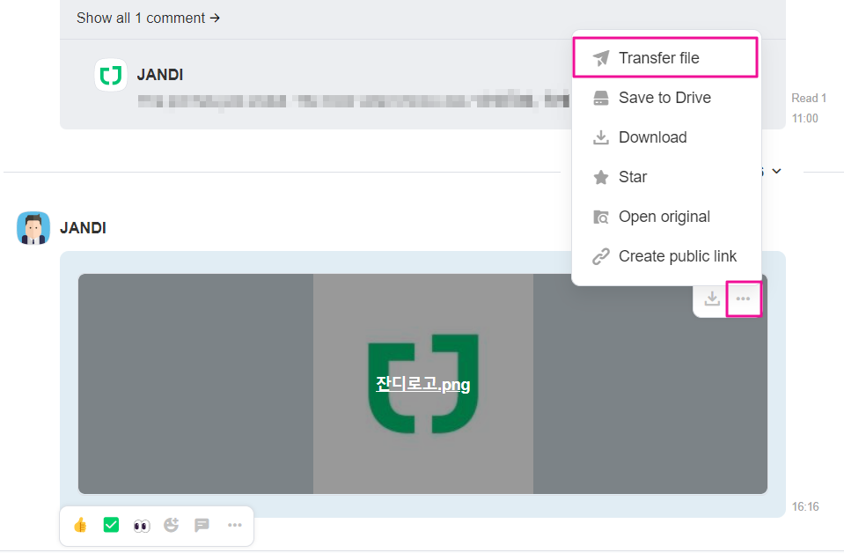Screen dimensions: 844x553
Task: Click the Read 1 indicator
Action: pos(809,98)
